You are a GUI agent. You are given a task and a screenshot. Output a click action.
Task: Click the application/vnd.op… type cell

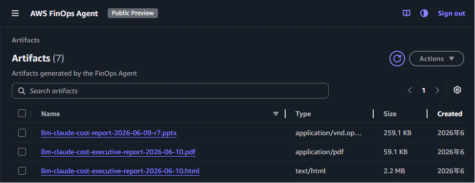pos(328,133)
